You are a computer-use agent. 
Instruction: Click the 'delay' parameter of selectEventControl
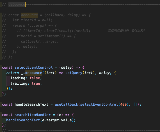tap(67, 68)
